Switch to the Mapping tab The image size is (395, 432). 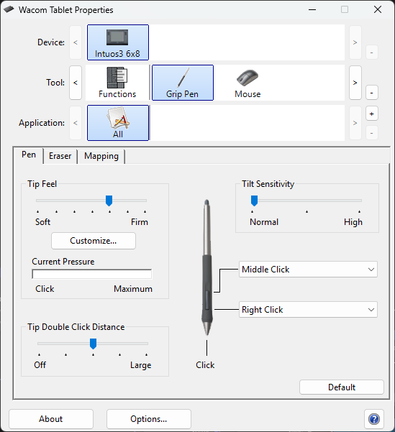pos(101,156)
